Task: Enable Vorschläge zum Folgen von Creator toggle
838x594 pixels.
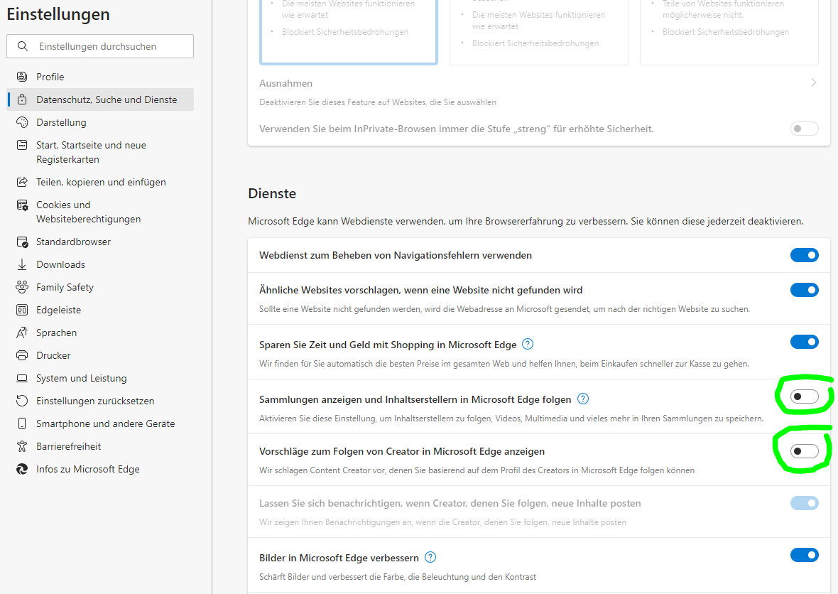Action: pos(805,451)
